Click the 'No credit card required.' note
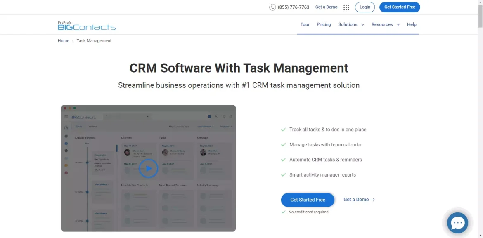Viewport: 483px width, 238px height. (x=309, y=212)
